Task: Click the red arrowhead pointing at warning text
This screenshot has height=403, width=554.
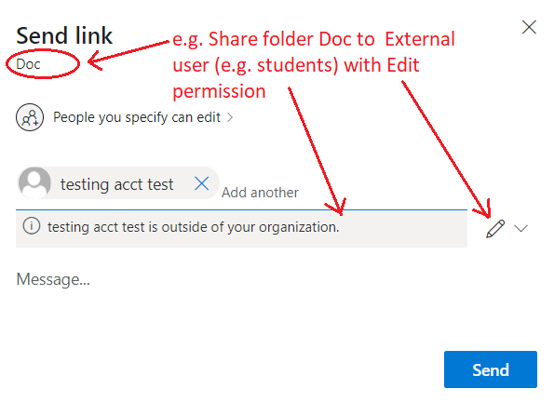Action: tap(336, 207)
